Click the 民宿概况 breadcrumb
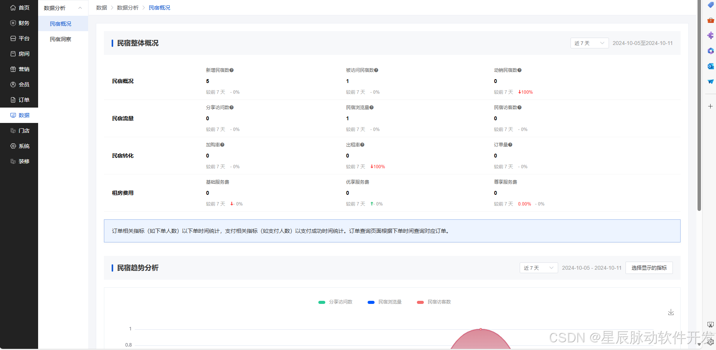716x350 pixels. point(159,8)
